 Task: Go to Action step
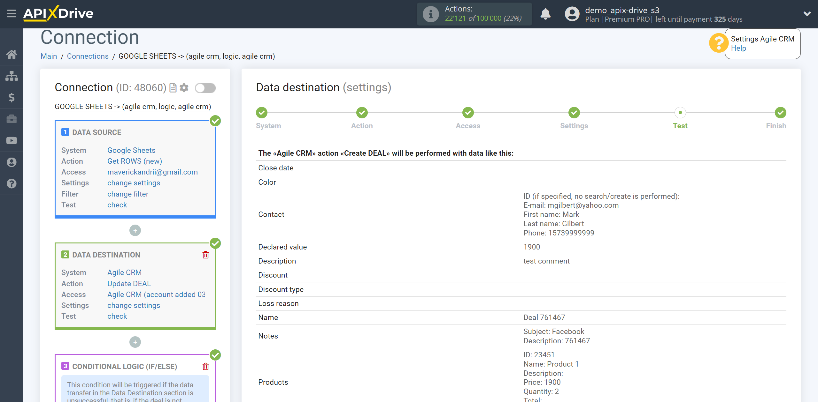[x=362, y=113]
